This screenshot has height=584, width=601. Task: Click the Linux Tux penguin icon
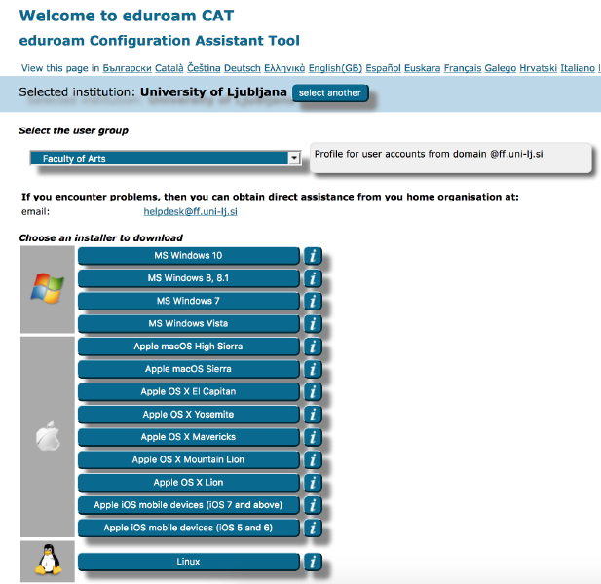[x=49, y=560]
